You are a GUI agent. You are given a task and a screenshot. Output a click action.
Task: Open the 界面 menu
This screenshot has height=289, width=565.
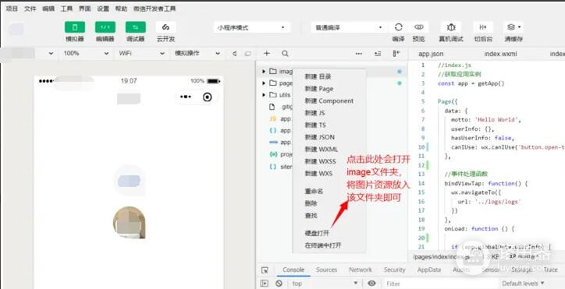pos(85,9)
